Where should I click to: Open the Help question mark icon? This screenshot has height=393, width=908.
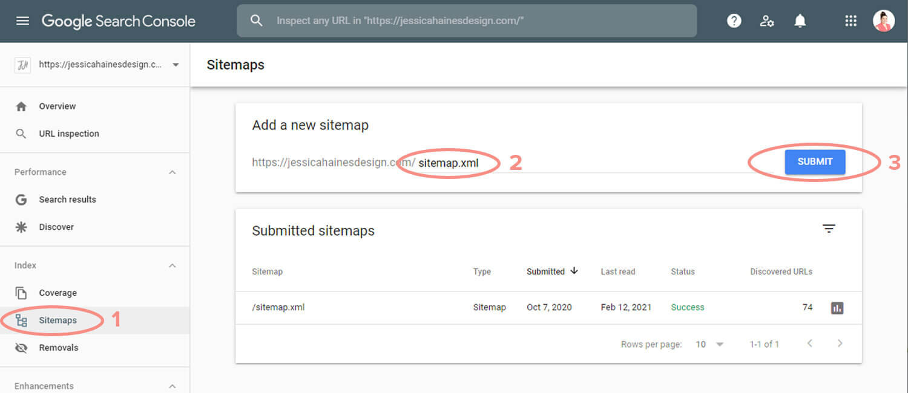(x=734, y=21)
